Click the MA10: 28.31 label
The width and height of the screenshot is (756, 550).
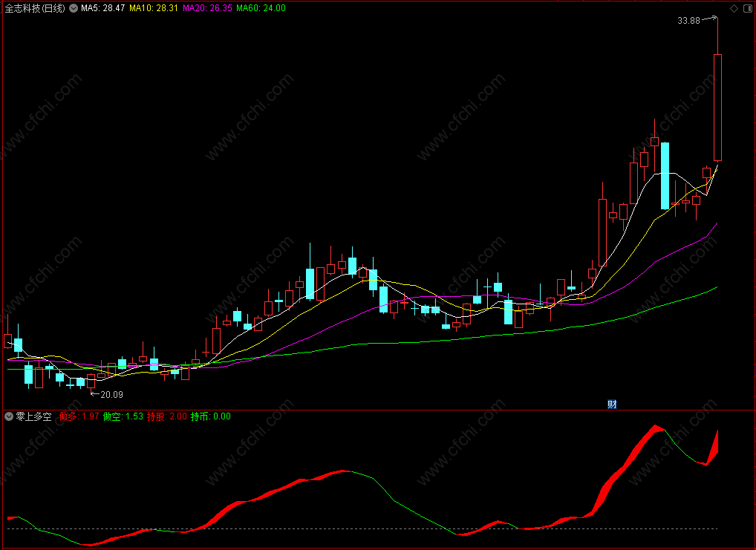tap(153, 8)
